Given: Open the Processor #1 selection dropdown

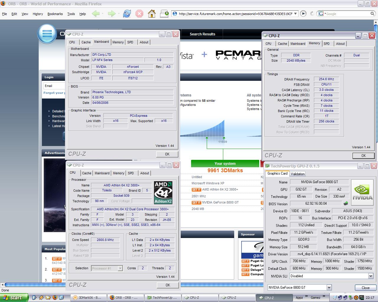Looking at the screenshot, I should click(x=120, y=268).
